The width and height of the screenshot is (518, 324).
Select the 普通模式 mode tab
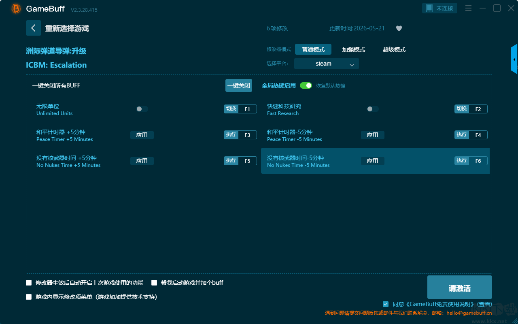point(313,49)
